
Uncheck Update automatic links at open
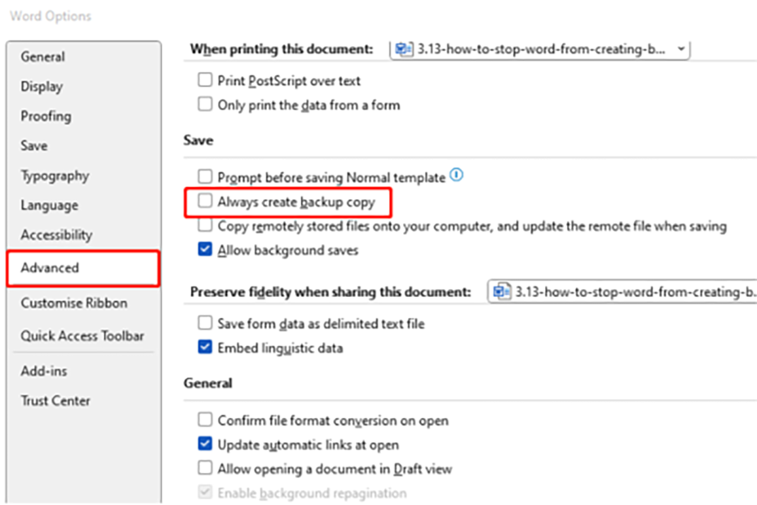pyautogui.click(x=205, y=444)
